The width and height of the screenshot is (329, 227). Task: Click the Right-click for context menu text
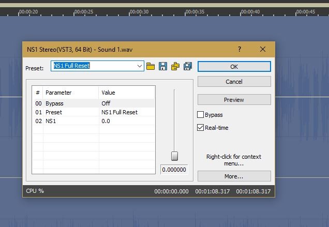pos(234,160)
